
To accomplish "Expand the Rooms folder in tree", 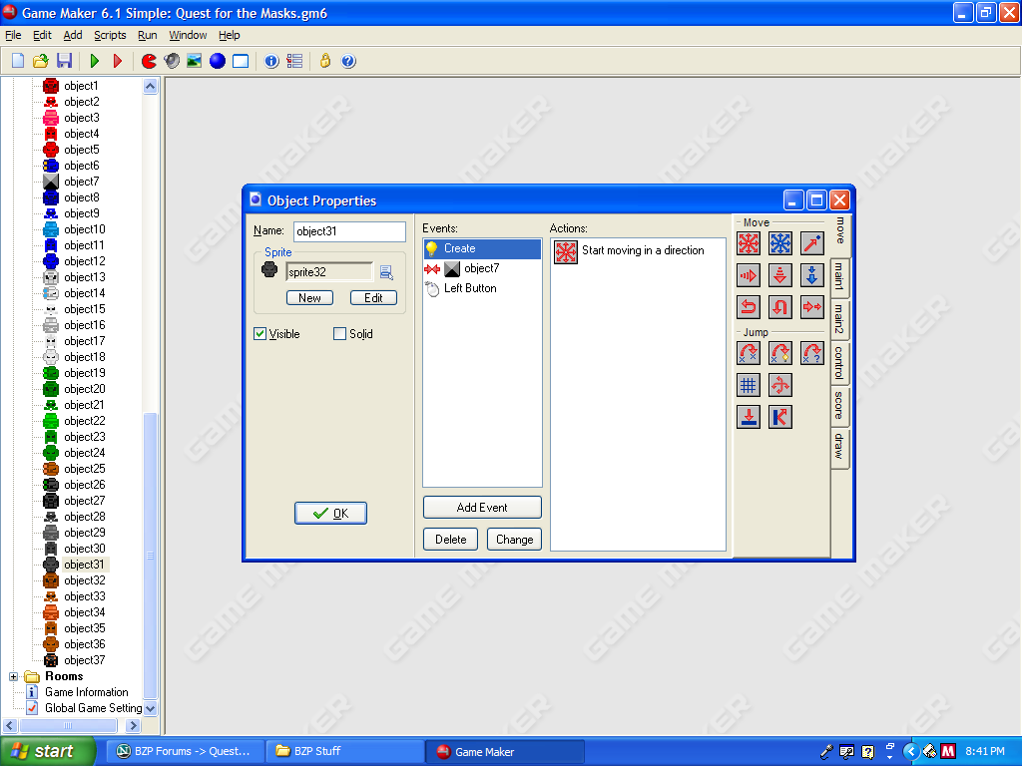I will pyautogui.click(x=13, y=677).
